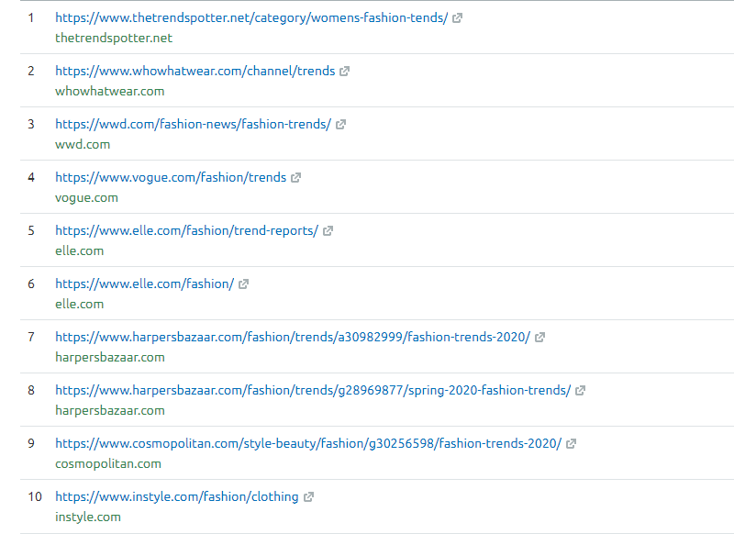The height and width of the screenshot is (534, 734).
Task: Click position number 4
Action: (31, 178)
